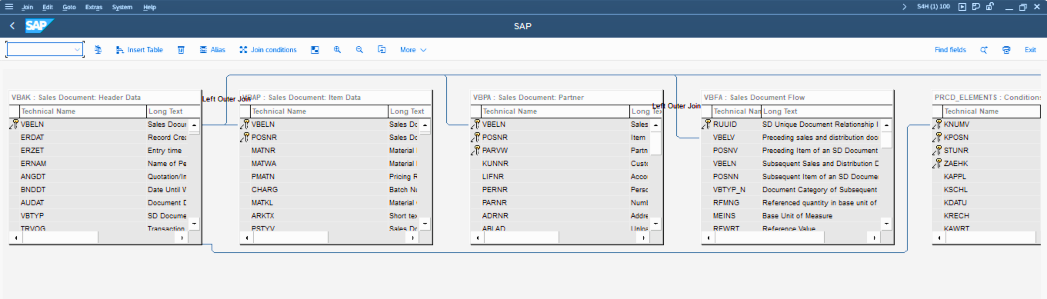Image resolution: width=1047 pixels, height=299 pixels.
Task: Zoom in on the join diagram
Action: tap(337, 50)
